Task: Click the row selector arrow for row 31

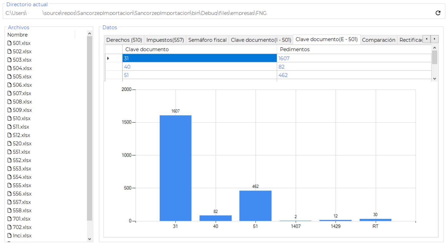Action: click(108, 58)
